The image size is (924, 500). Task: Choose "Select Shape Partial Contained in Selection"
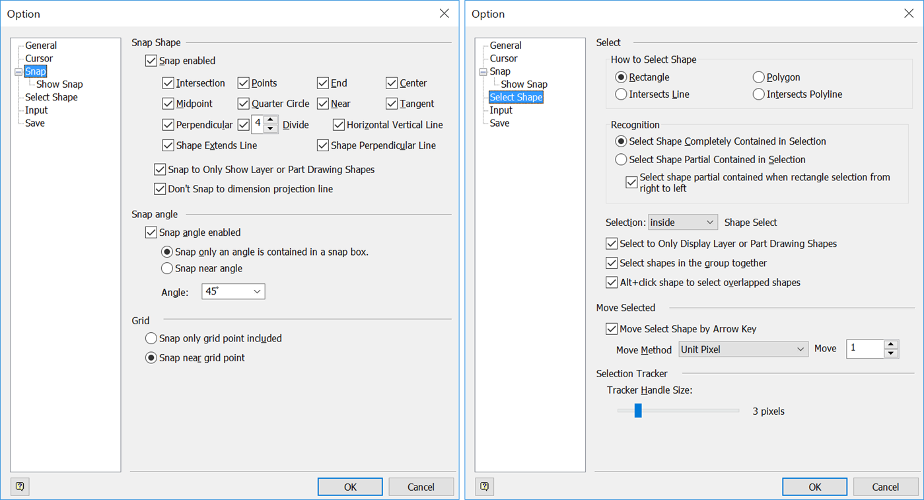(620, 159)
